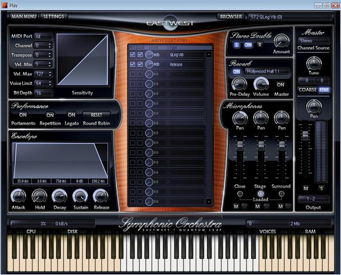This screenshot has height=275, width=341.
Task: Load the Close microphone position
Action: pyautogui.click(x=240, y=194)
